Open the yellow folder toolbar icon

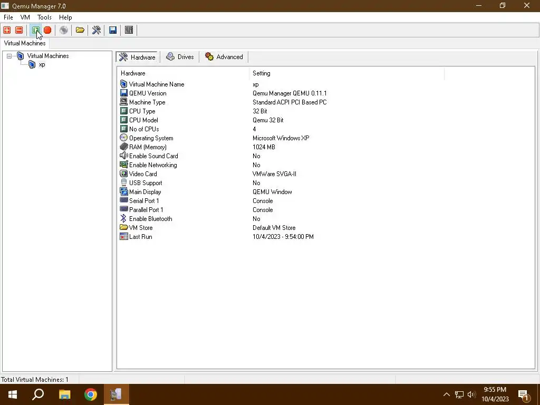pyautogui.click(x=80, y=30)
